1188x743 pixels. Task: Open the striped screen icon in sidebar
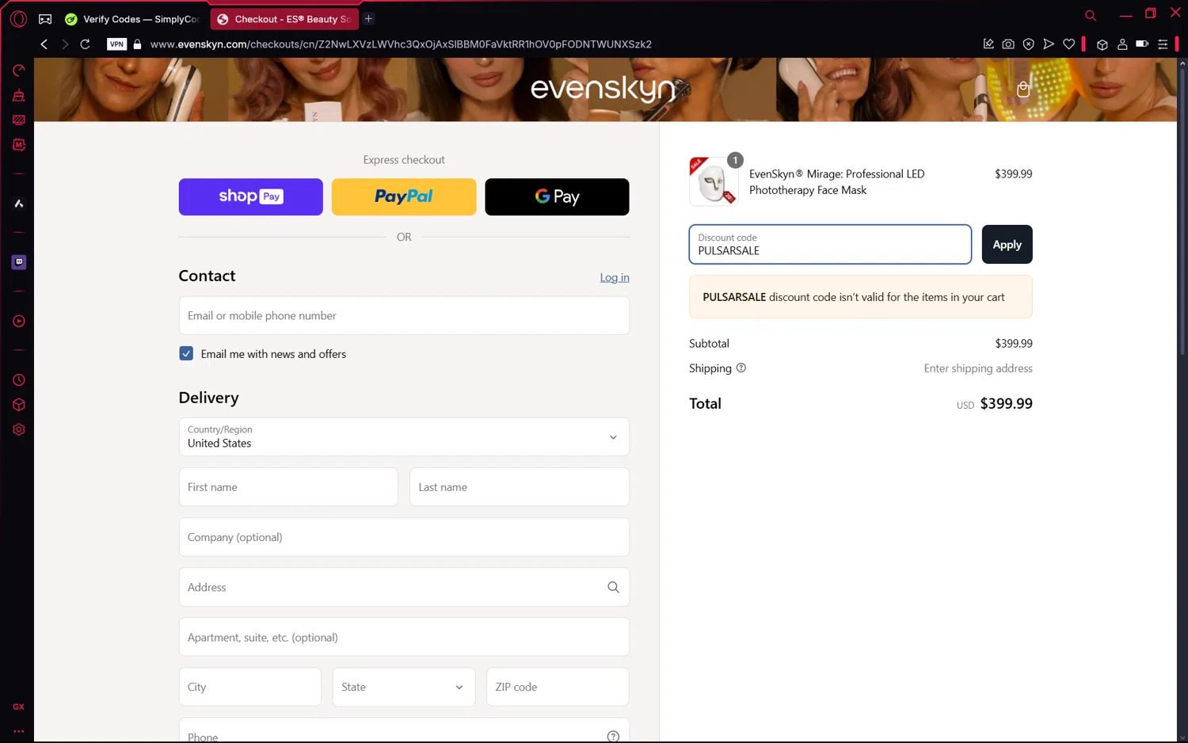19,120
